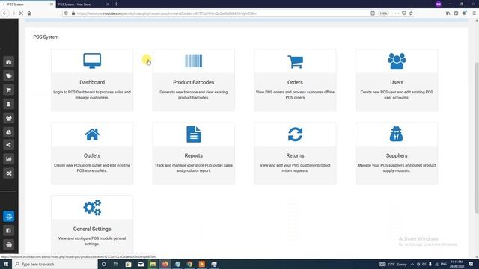The image size is (479, 269).
Task: Click the 'POS System' page heading
Action: (x=46, y=37)
